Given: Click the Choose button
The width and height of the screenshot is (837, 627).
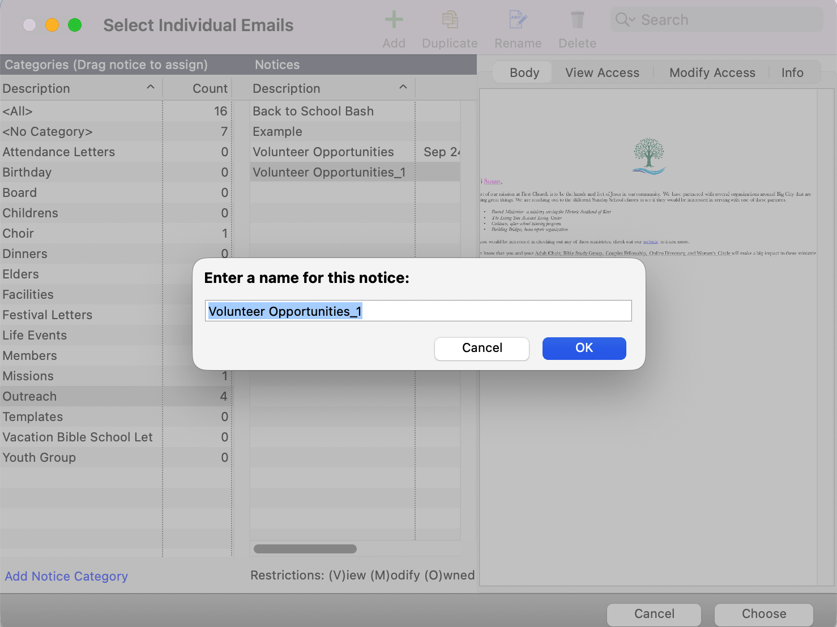Looking at the screenshot, I should click(764, 614).
